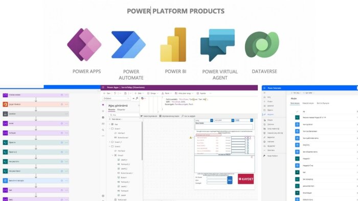Click the blue time-zone conversion step in the flow

[x=36, y=181]
